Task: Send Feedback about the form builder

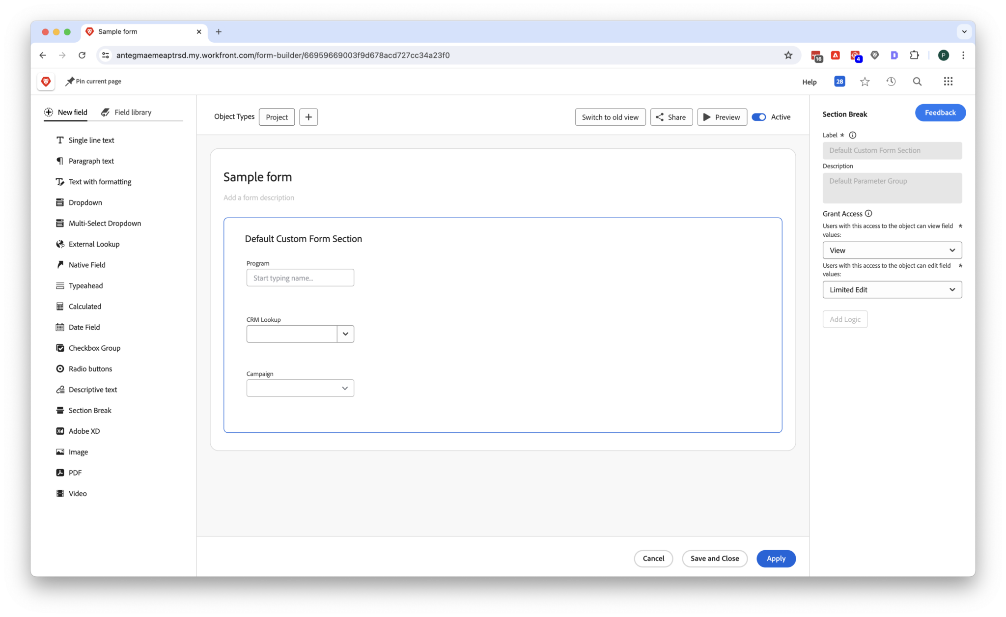Action: coord(940,112)
